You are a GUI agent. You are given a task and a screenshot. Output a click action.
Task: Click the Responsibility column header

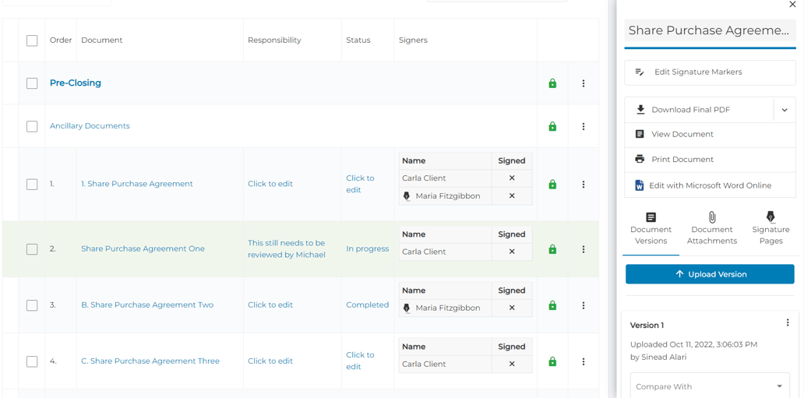(274, 41)
